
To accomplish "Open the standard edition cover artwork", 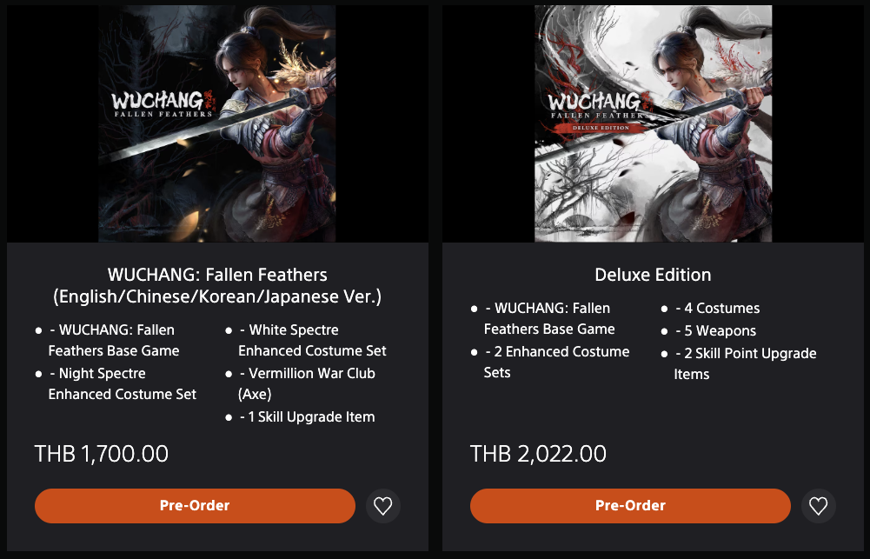I will 217,123.
